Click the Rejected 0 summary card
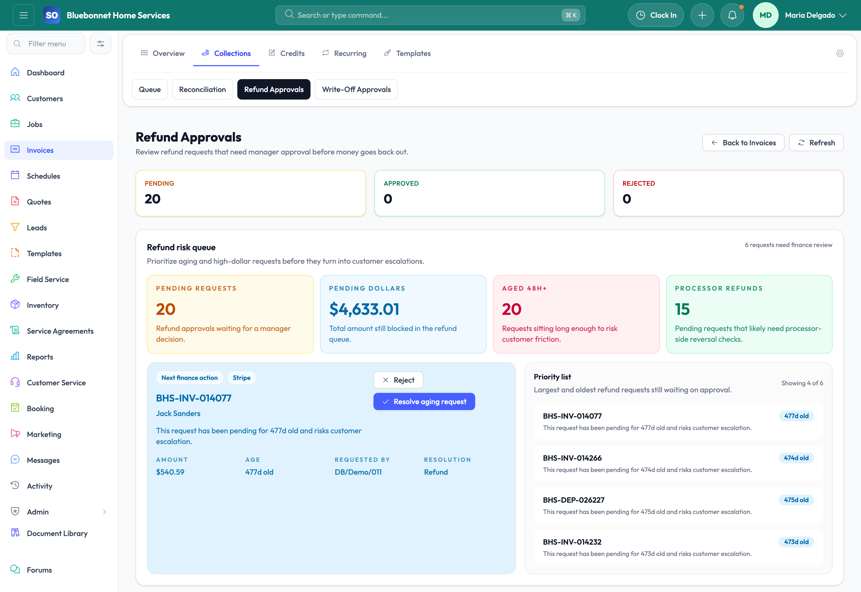The height and width of the screenshot is (592, 861). click(x=728, y=193)
